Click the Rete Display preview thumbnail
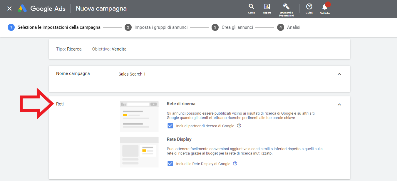This screenshot has height=181, width=397. tap(139, 152)
